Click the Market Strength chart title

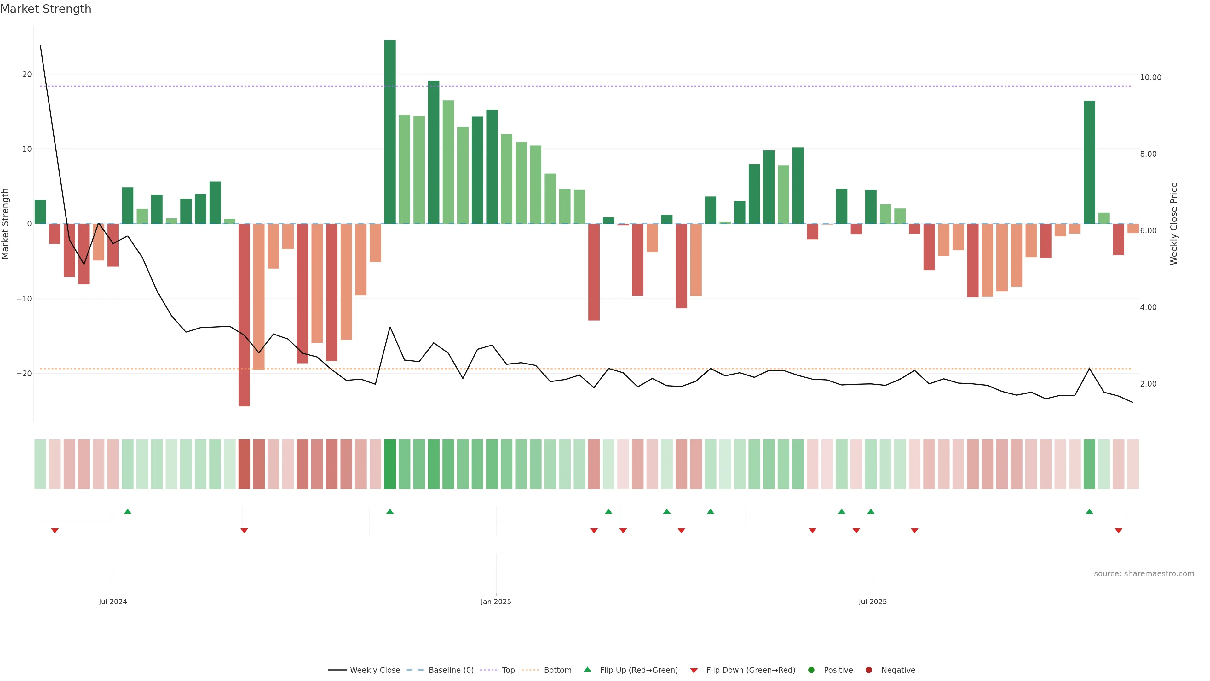click(x=46, y=9)
